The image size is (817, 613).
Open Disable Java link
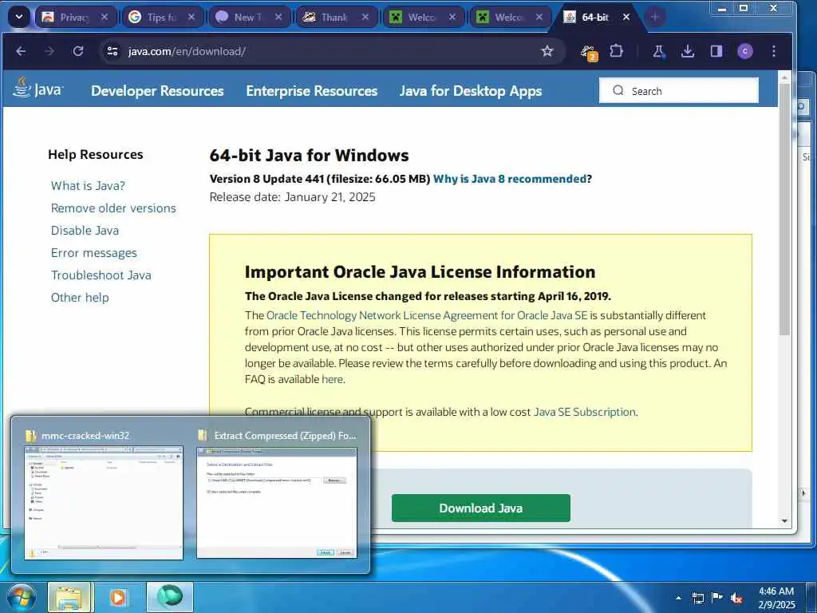point(85,231)
